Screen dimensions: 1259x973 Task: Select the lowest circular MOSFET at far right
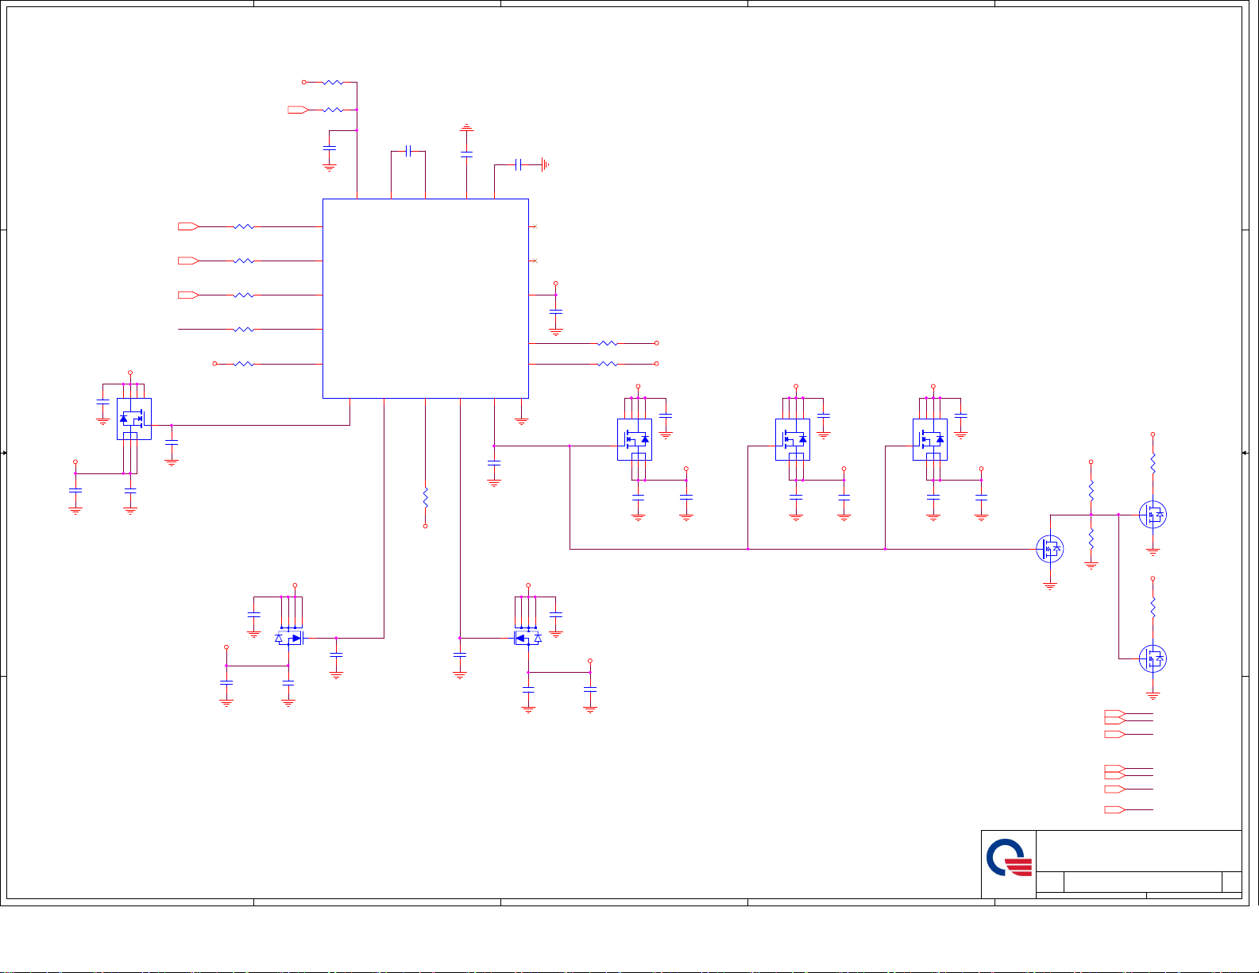point(1153,658)
